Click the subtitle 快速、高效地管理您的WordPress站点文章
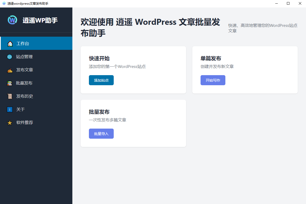306x204 pixels. (x=263, y=28)
